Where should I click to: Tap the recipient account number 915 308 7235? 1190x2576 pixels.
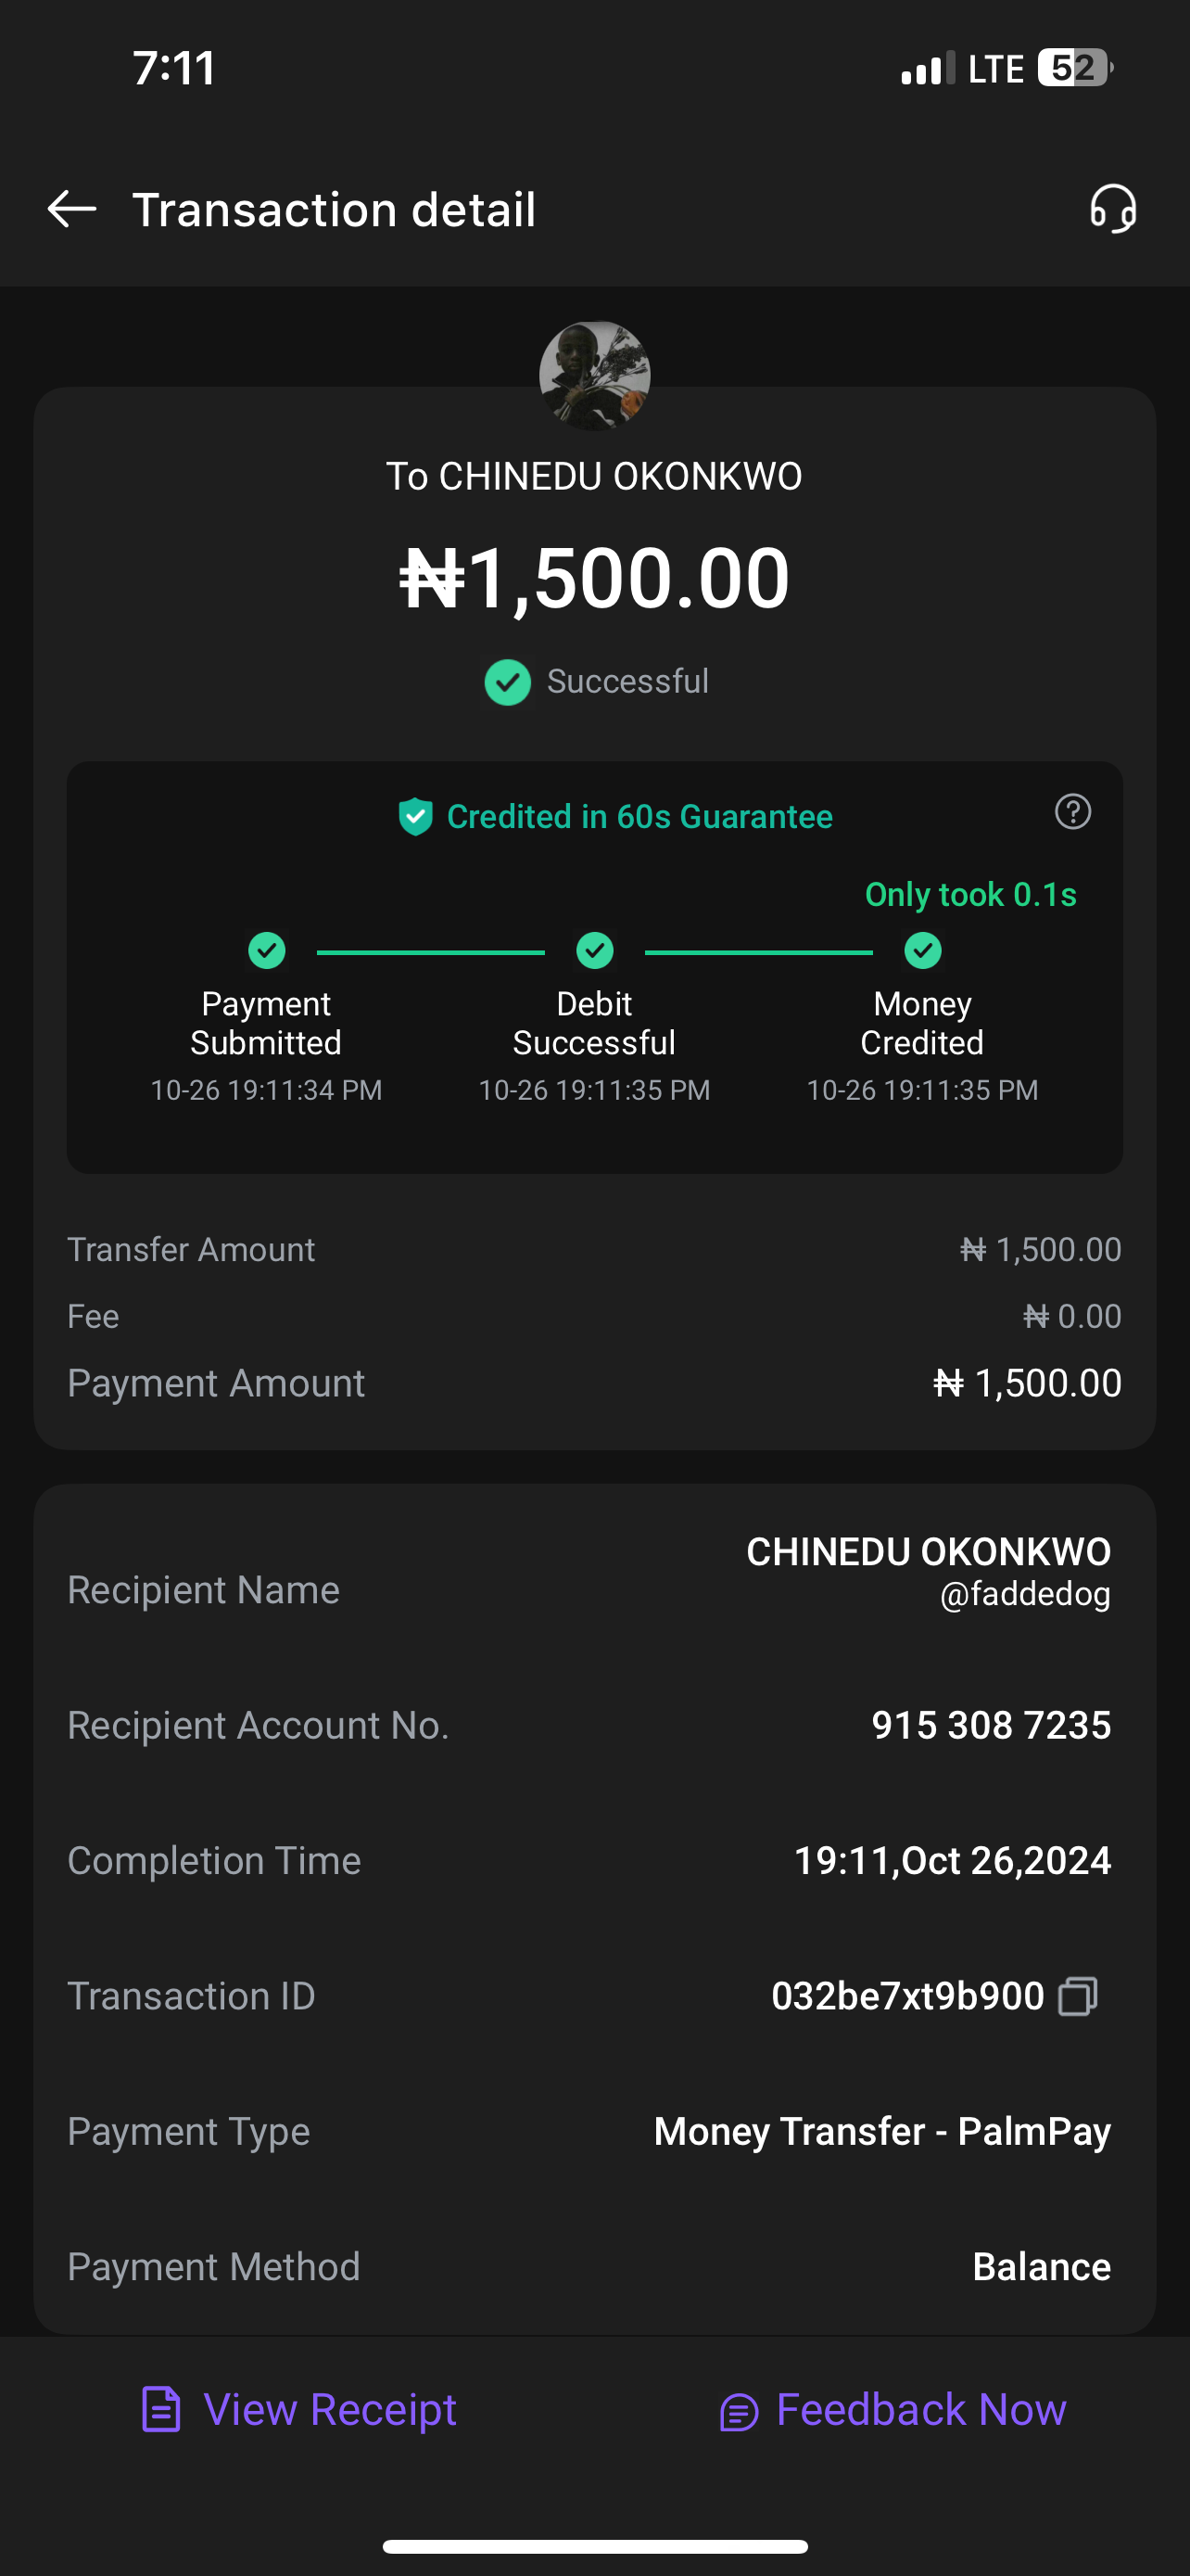pyautogui.click(x=990, y=1725)
